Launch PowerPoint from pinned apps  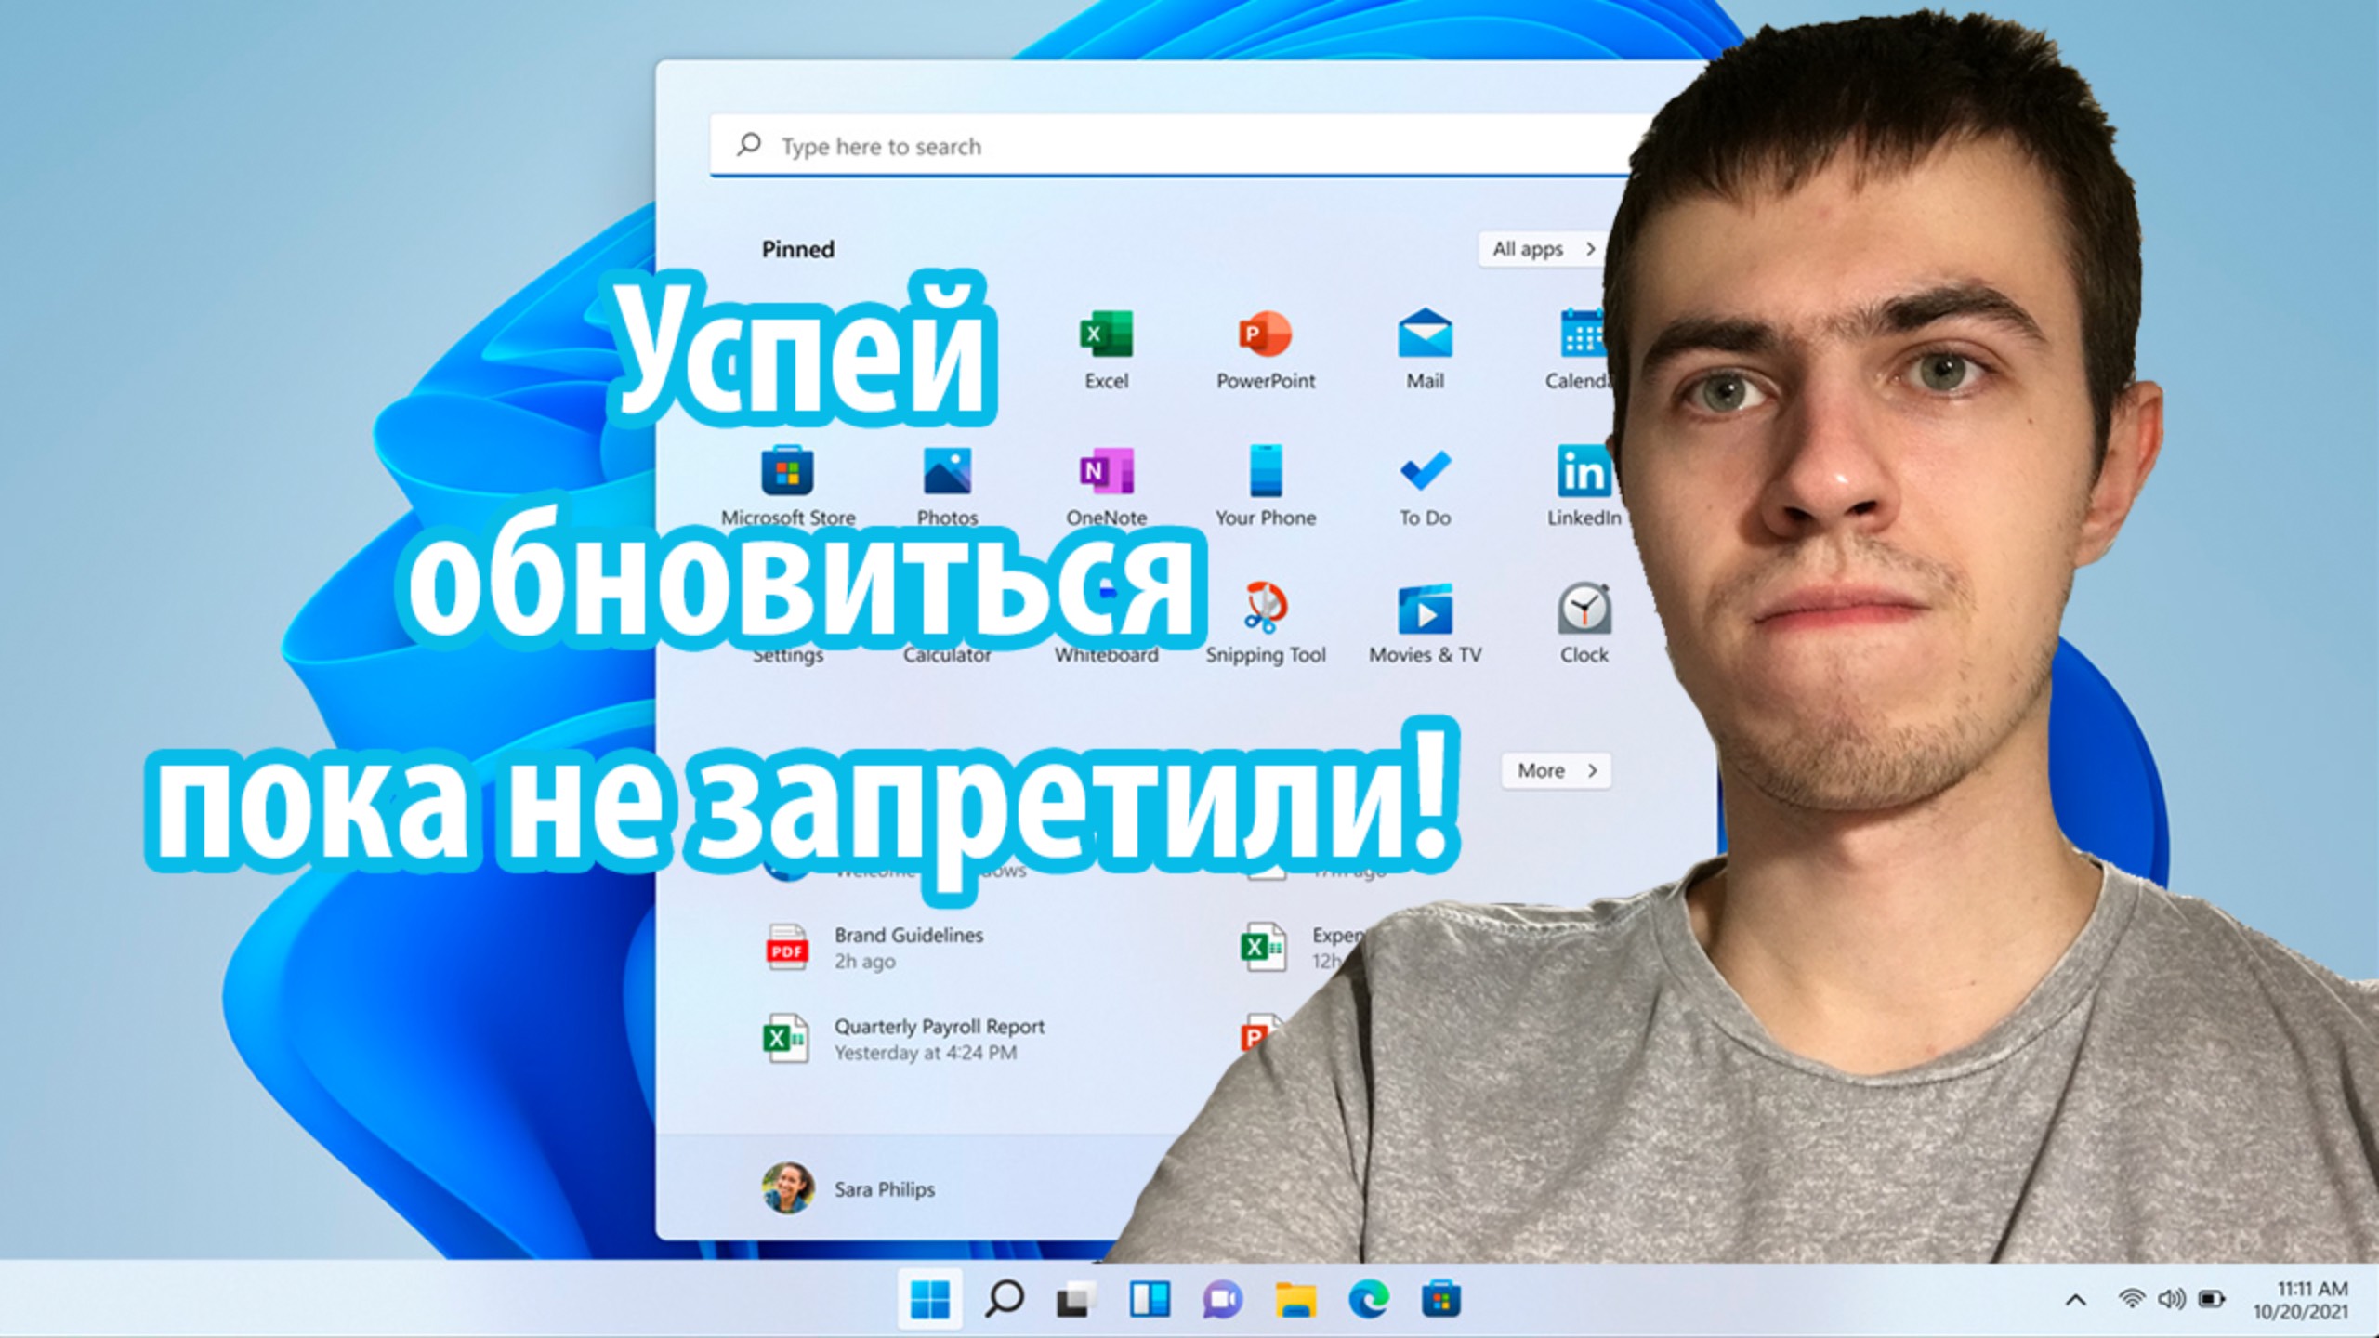tap(1266, 350)
